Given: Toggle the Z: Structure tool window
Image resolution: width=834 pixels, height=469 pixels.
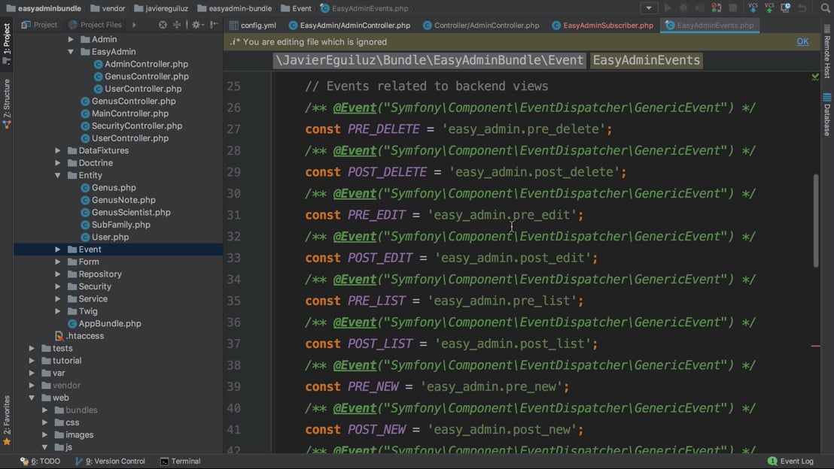Looking at the screenshot, I should tap(6, 104).
